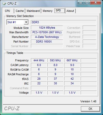Open the Cache tab
The width and height of the screenshot is (103, 115).
[x=20, y=11]
